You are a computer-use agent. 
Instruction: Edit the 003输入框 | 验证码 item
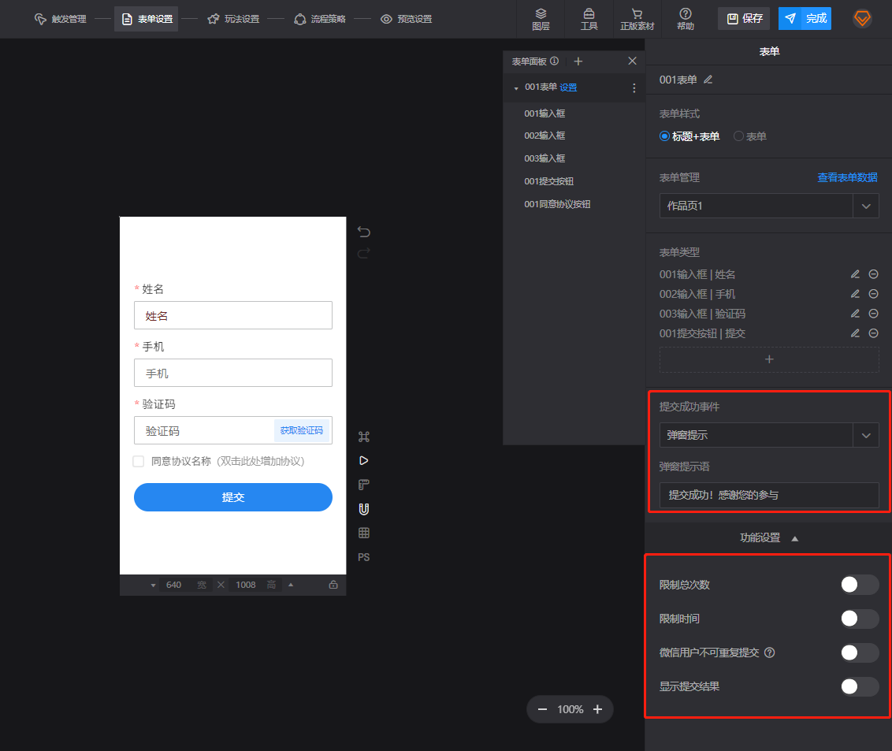pyautogui.click(x=855, y=314)
